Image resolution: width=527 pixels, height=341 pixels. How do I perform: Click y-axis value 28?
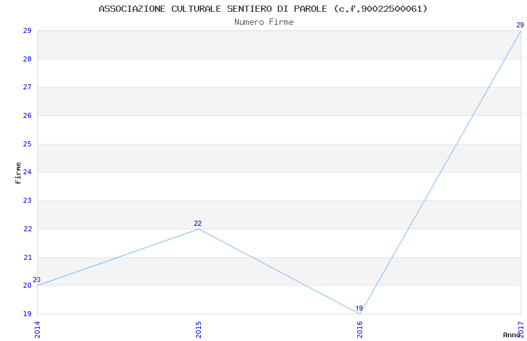[27, 59]
